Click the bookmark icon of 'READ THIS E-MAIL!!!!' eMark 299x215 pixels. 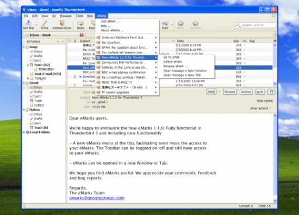click(x=98, y=82)
